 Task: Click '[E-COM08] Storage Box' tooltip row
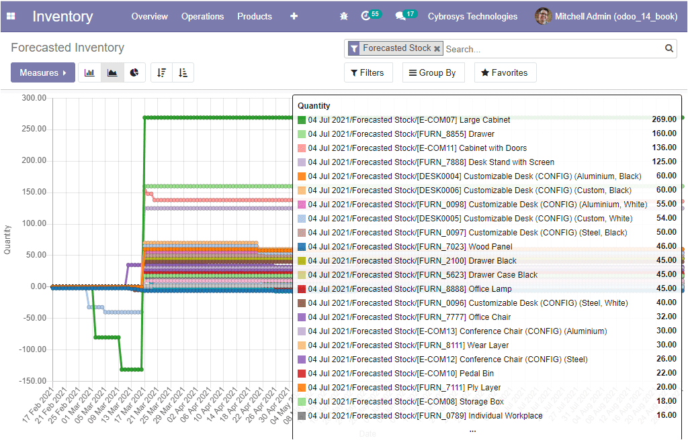click(487, 402)
